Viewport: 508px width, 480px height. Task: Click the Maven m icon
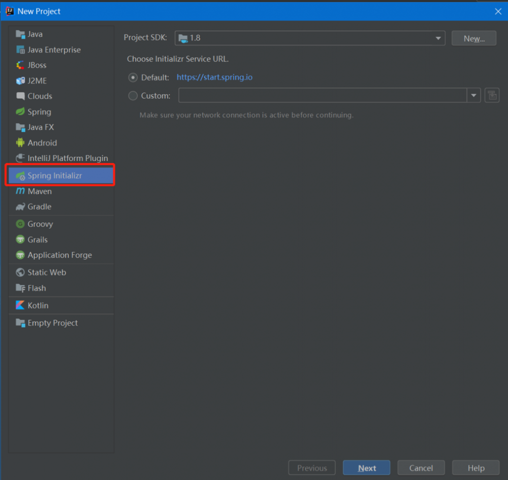(20, 191)
